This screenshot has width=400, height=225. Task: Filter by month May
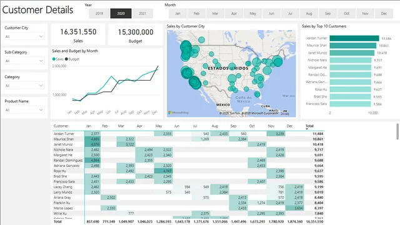point(252,14)
